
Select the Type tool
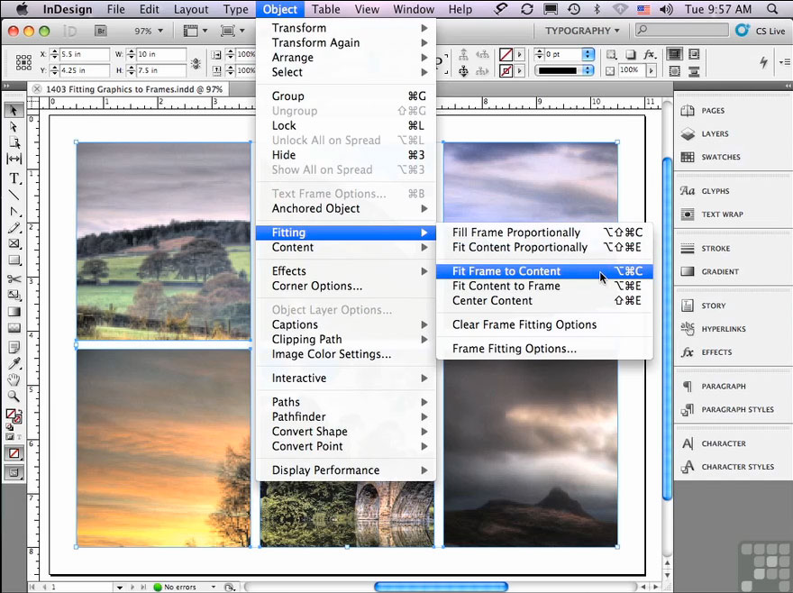point(14,178)
